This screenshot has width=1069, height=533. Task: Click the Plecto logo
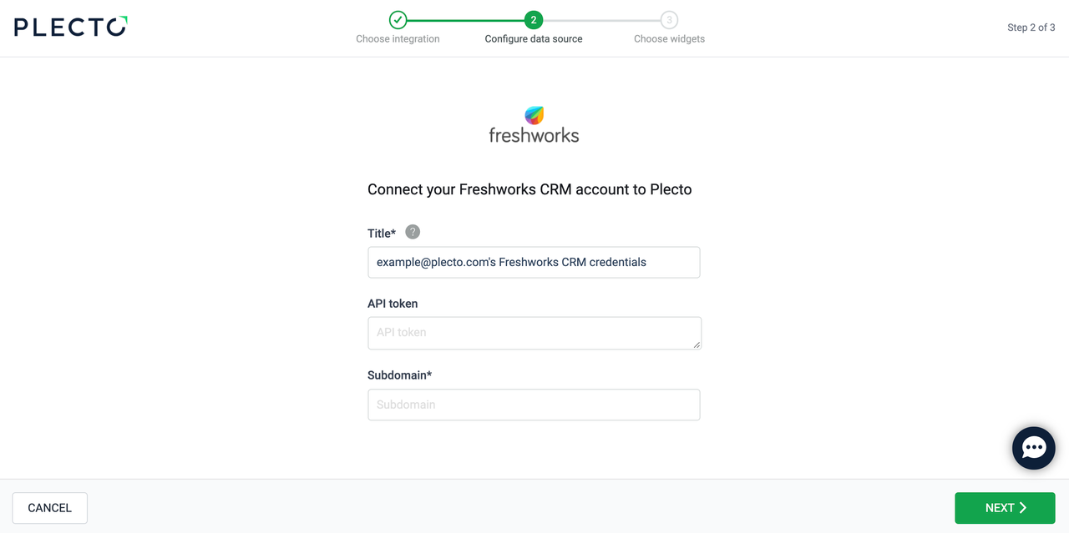(x=70, y=27)
